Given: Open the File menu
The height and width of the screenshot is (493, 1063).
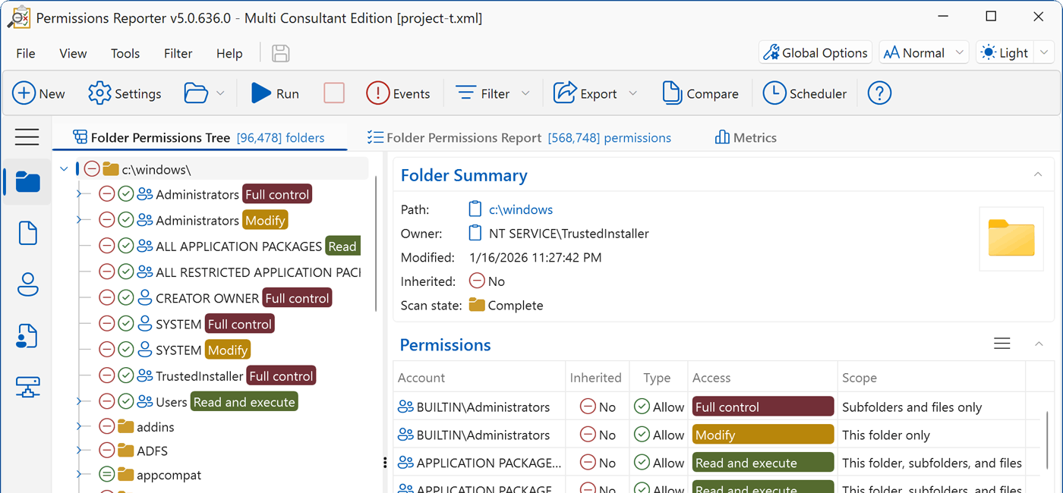Looking at the screenshot, I should click(x=26, y=53).
